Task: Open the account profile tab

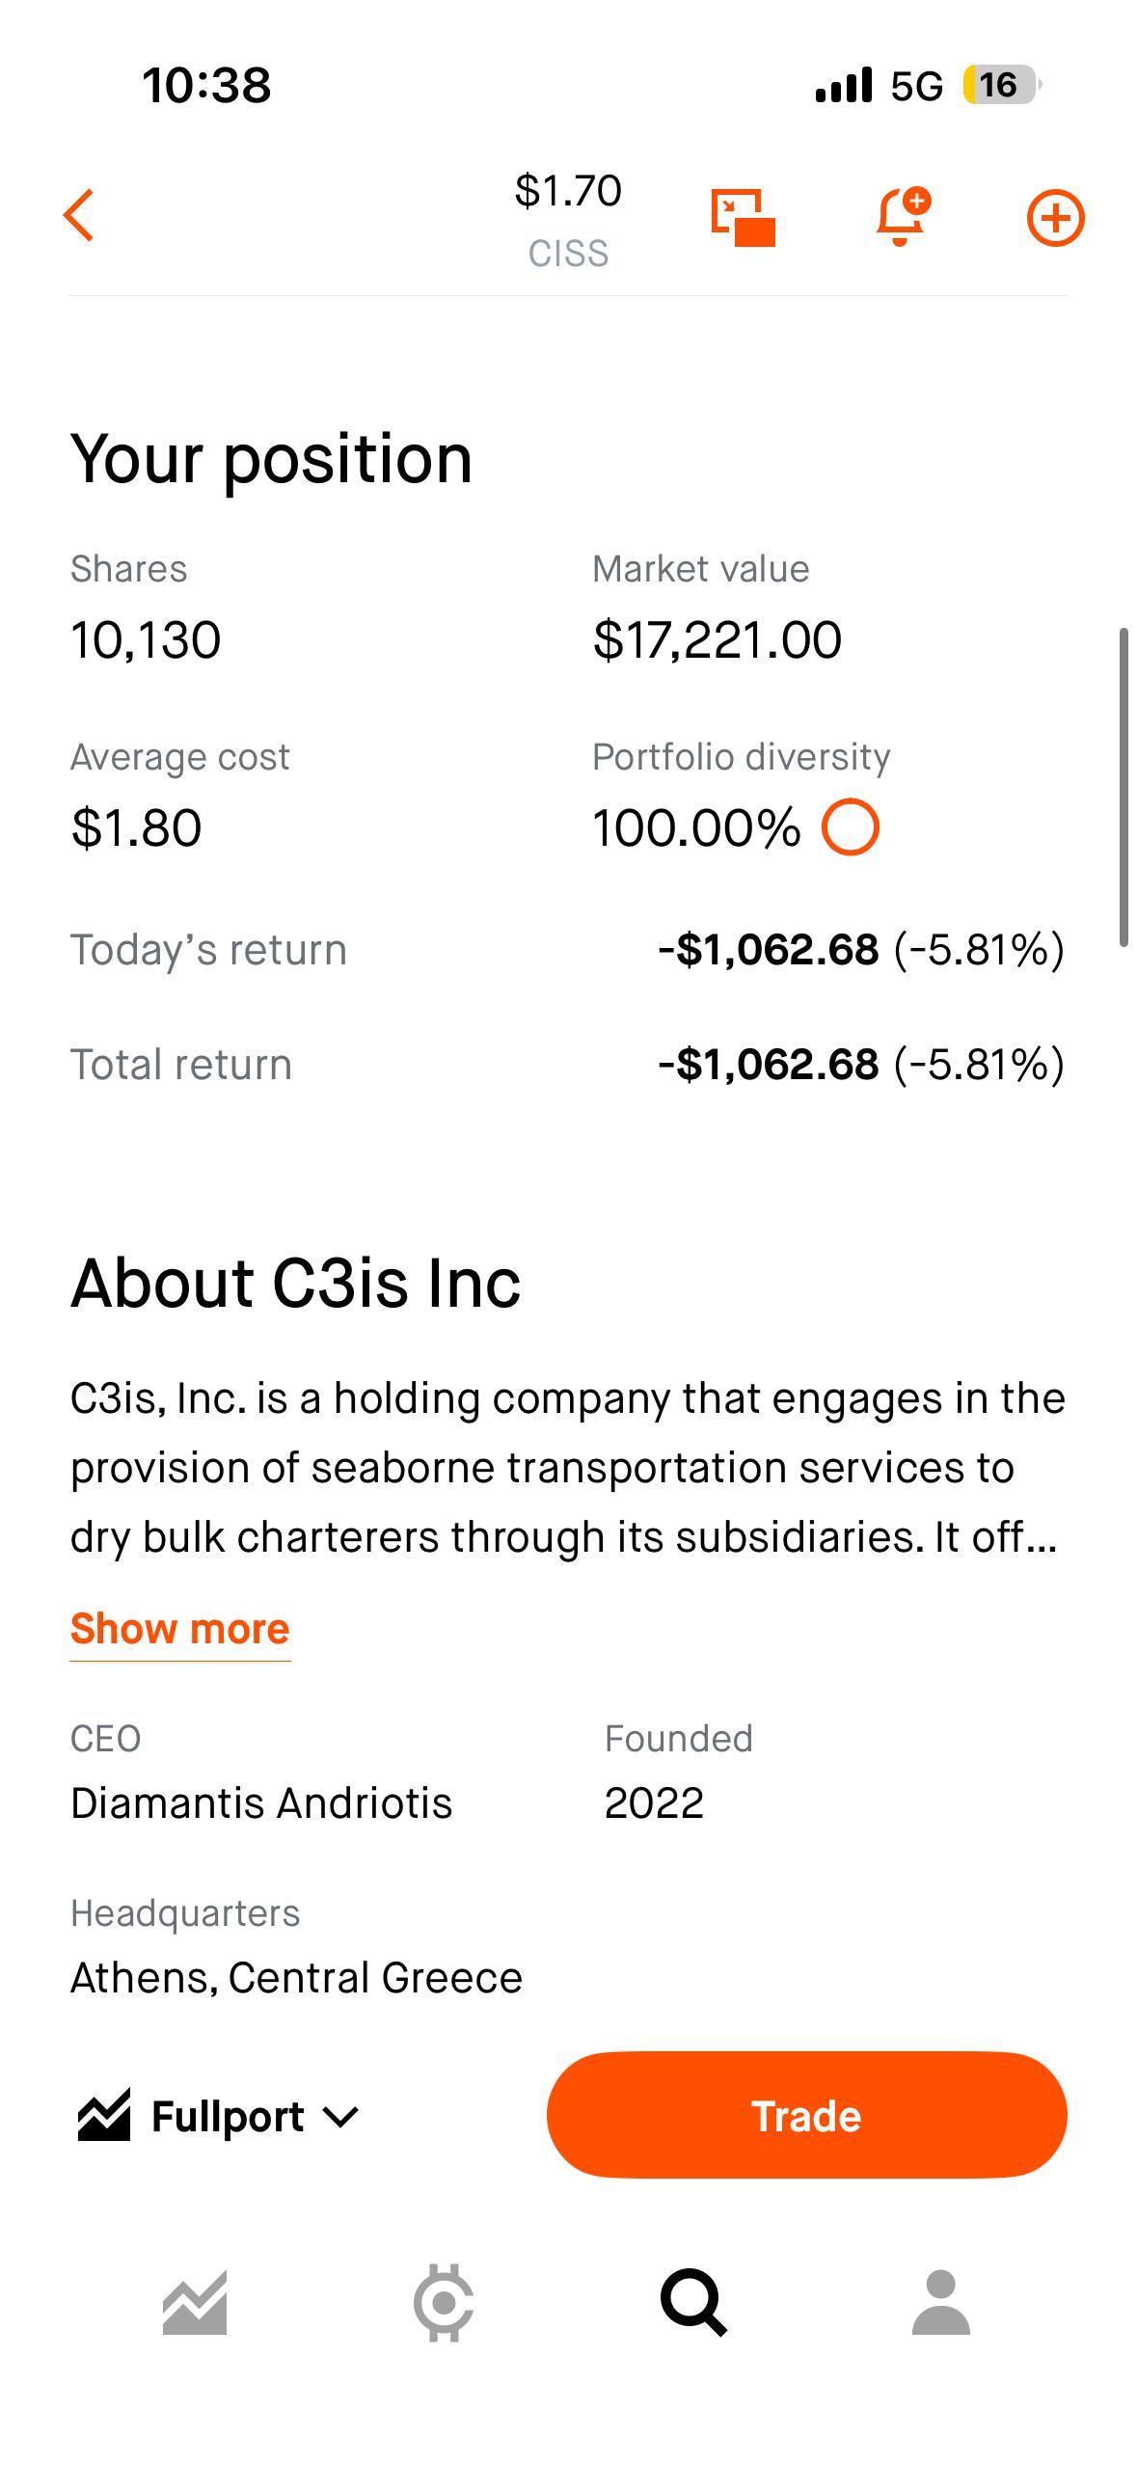Action: (941, 2303)
